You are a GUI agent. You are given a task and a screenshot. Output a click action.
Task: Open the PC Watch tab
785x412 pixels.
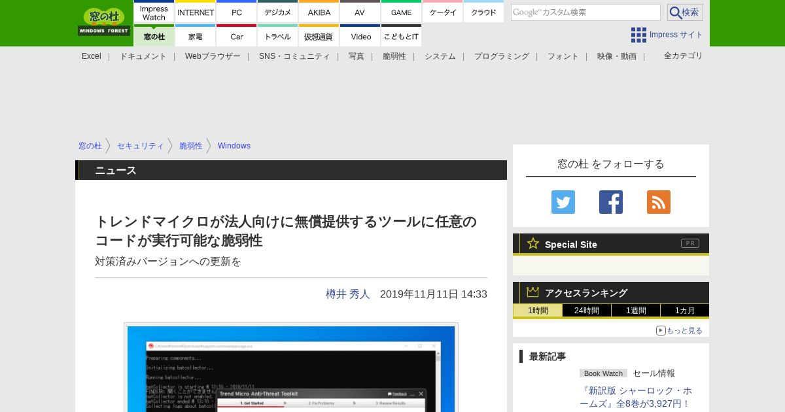tap(237, 12)
